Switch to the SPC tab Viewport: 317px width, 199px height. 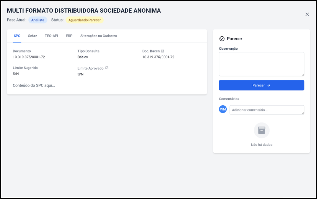pyautogui.click(x=17, y=36)
